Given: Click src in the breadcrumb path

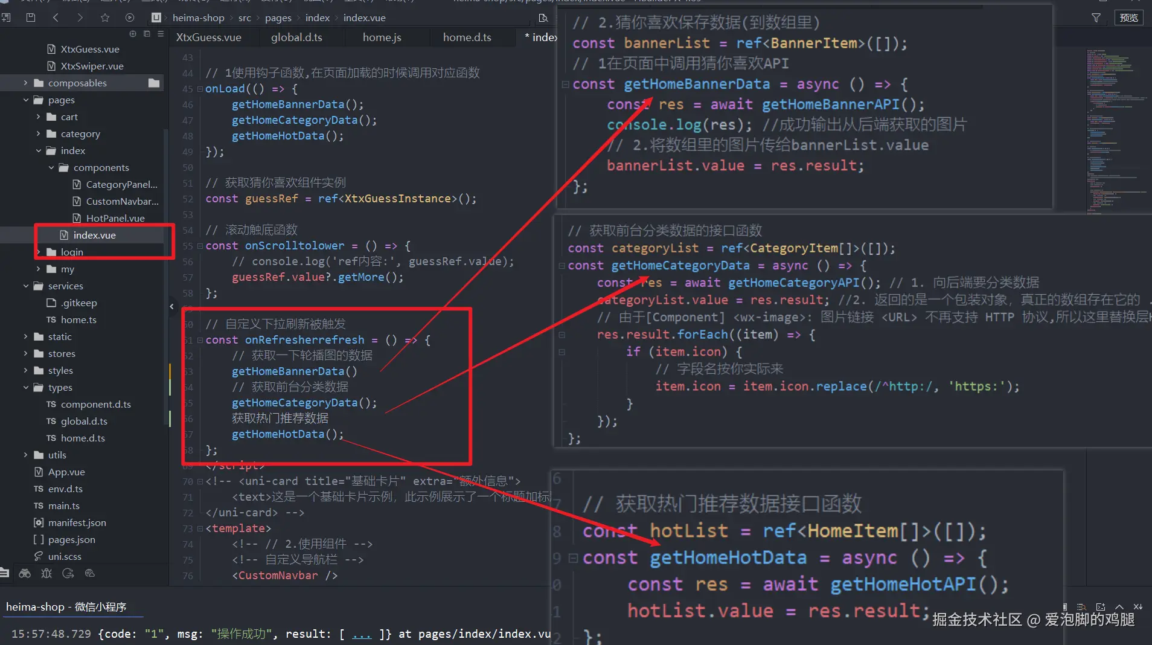Looking at the screenshot, I should tap(245, 18).
